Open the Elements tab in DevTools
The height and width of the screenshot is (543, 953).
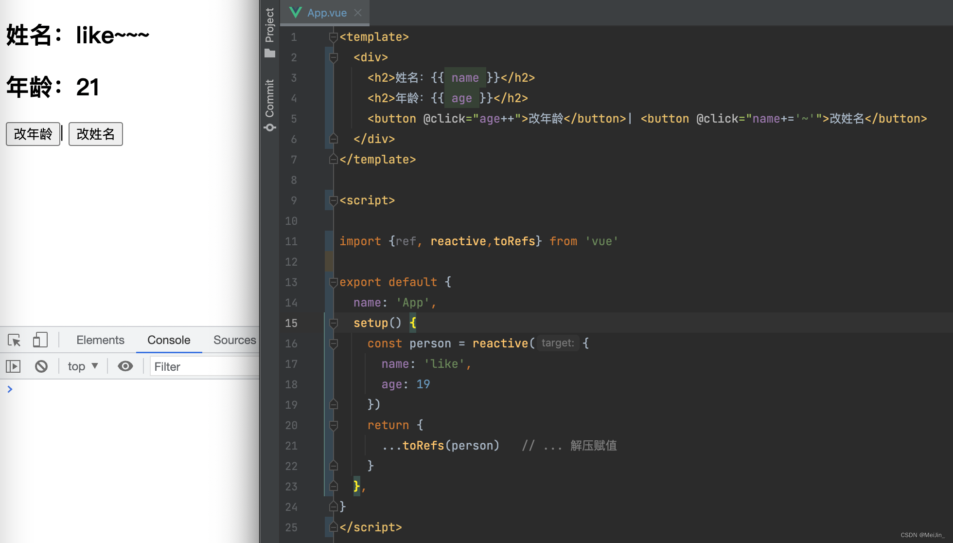coord(100,340)
